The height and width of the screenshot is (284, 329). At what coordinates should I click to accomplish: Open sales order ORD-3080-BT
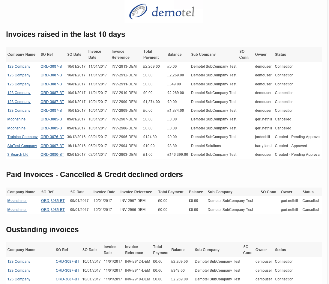click(52, 155)
